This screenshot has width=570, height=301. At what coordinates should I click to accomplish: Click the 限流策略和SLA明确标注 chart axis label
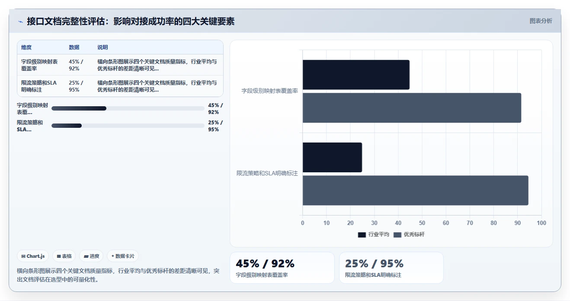[267, 174]
